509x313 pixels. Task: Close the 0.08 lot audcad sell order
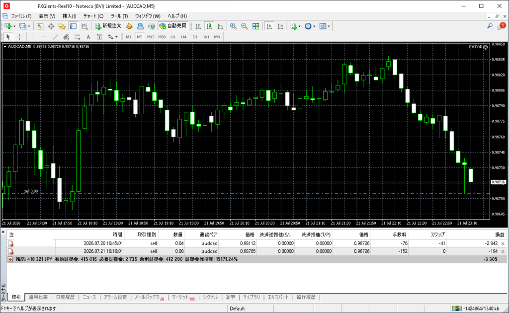(503, 251)
